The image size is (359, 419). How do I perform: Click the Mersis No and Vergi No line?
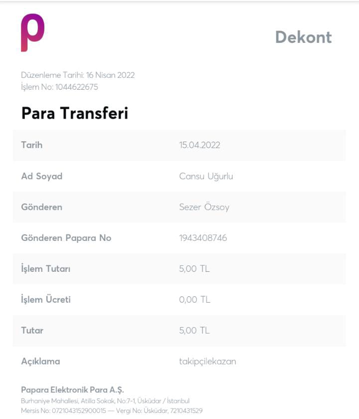tap(112, 411)
